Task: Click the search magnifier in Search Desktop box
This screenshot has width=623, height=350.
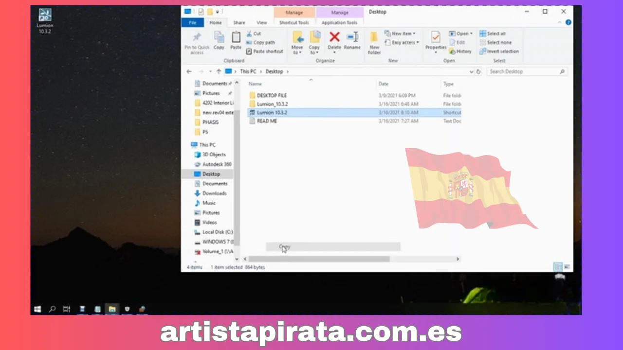Action: 562,71
